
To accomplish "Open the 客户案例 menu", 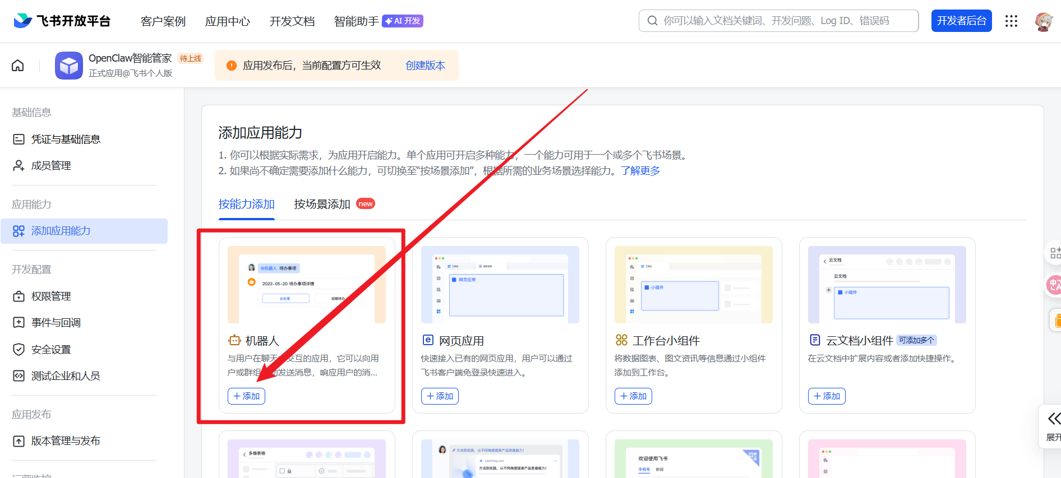I will tap(163, 21).
